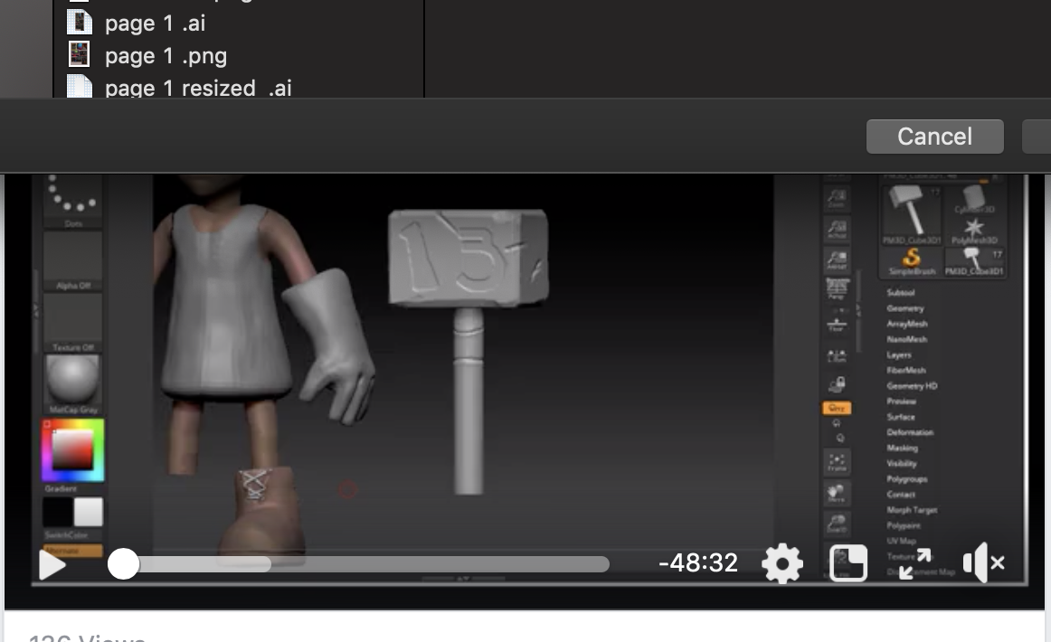Open video settings gear

tap(782, 564)
